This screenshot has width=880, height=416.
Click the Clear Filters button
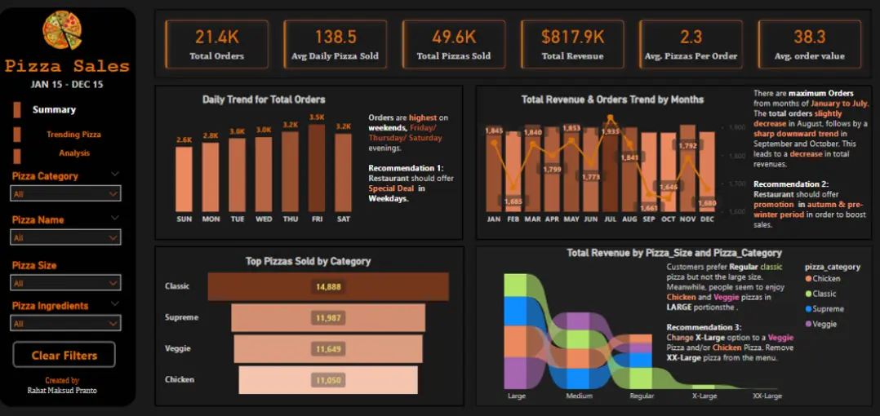point(64,355)
